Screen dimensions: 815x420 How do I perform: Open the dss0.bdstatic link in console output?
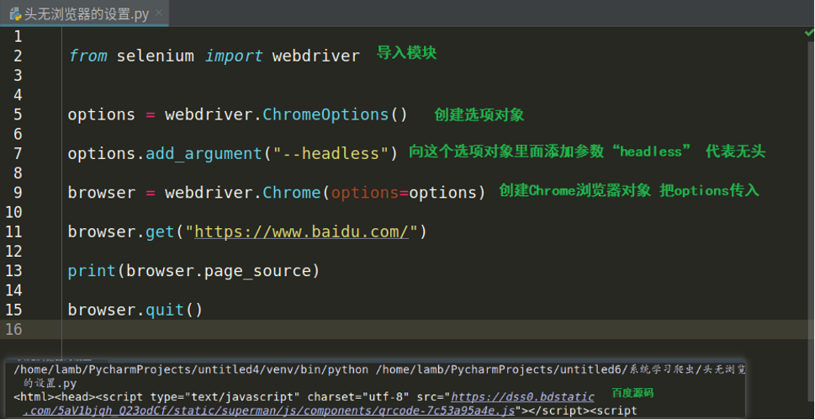[522, 397]
